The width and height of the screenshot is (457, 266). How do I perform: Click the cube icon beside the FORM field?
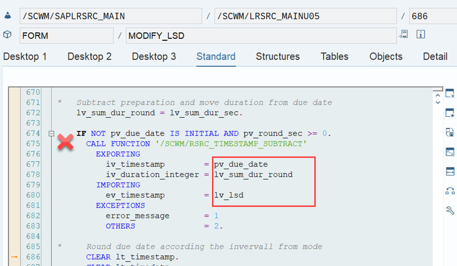(x=7, y=35)
